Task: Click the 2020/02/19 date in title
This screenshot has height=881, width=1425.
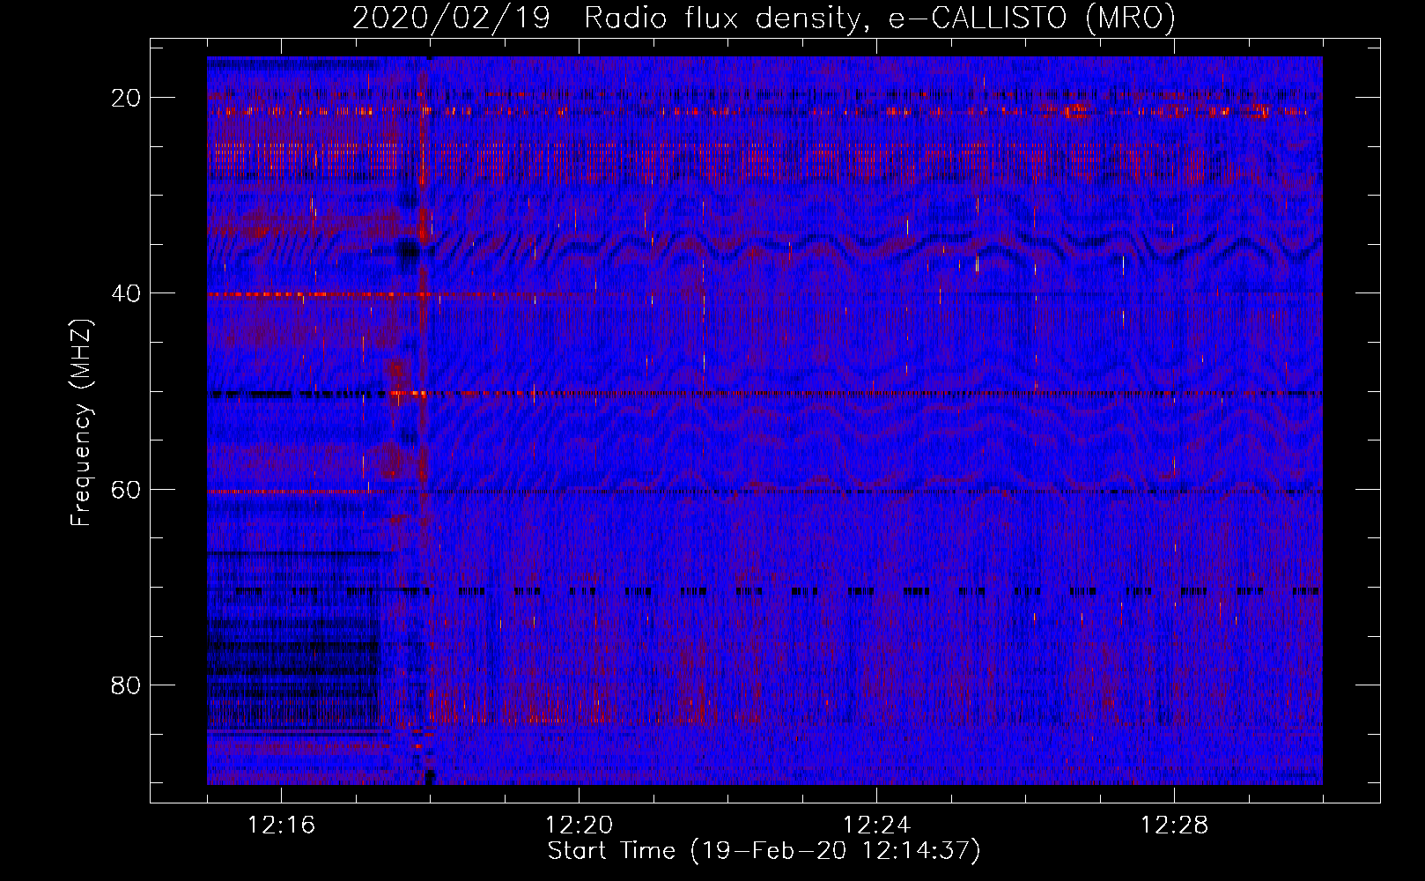Action: click(x=451, y=19)
